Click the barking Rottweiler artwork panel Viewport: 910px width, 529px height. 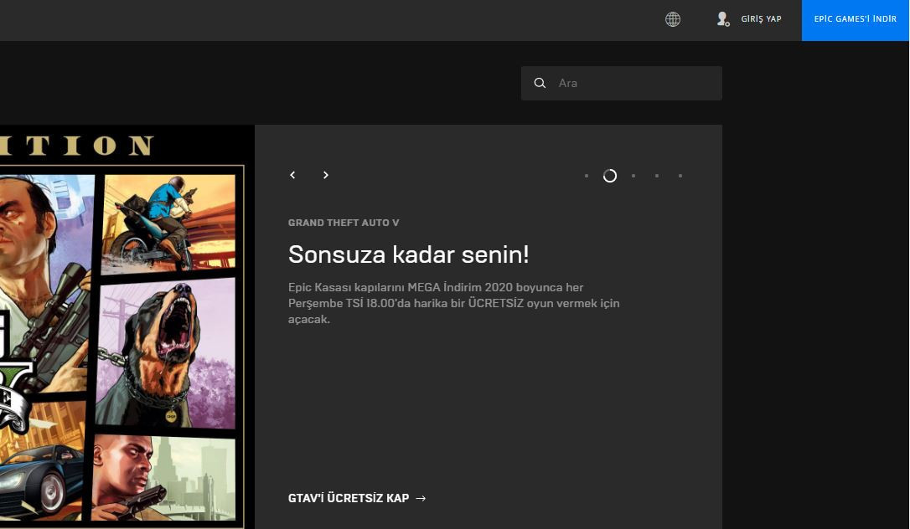[165, 352]
